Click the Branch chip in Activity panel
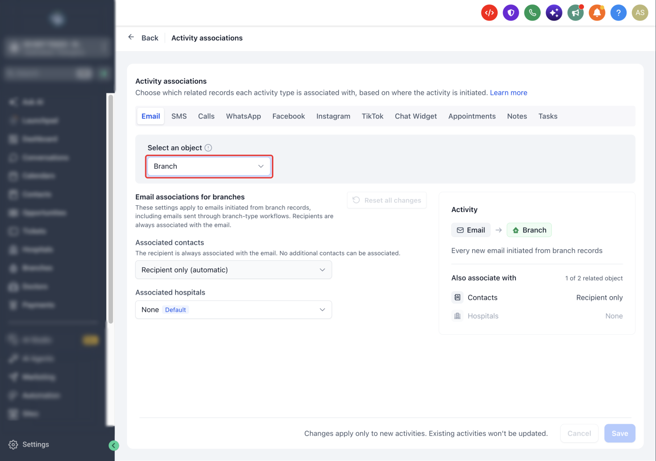 pos(529,230)
